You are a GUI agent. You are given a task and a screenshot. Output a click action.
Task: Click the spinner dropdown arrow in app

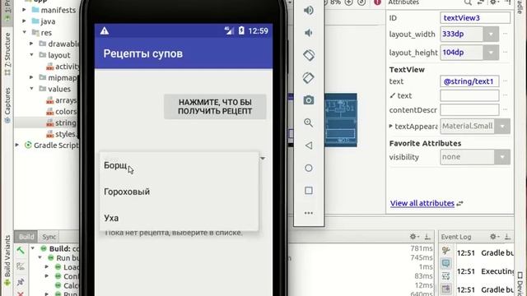click(263, 158)
